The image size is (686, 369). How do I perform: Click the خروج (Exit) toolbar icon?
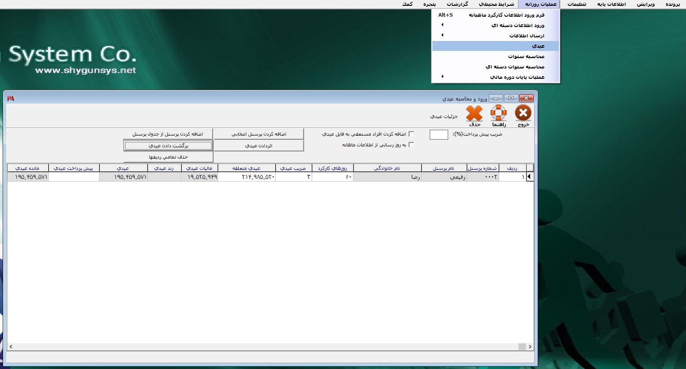(523, 114)
